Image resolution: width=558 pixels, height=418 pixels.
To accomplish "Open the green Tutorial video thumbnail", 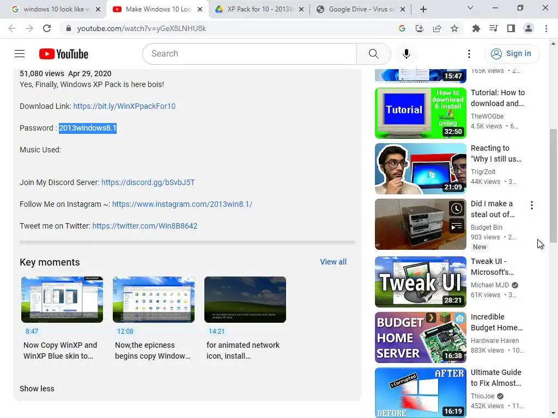I will [421, 113].
